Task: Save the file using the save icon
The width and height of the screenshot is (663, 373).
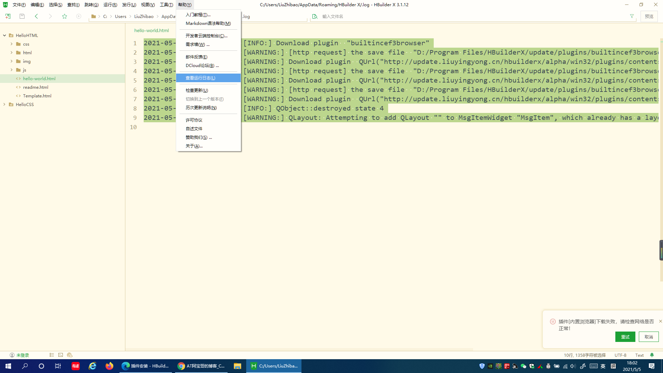Action: 22,16
